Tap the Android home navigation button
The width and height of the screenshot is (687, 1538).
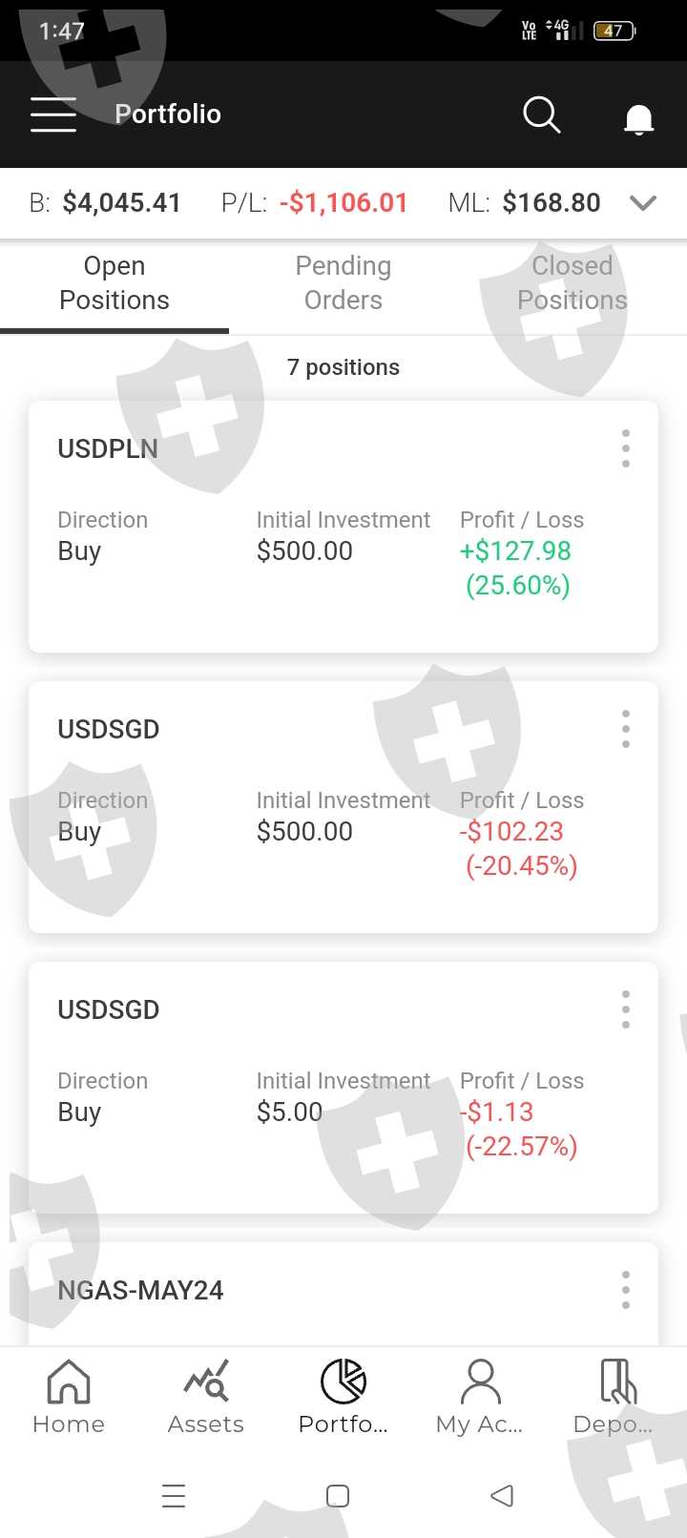[338, 1495]
